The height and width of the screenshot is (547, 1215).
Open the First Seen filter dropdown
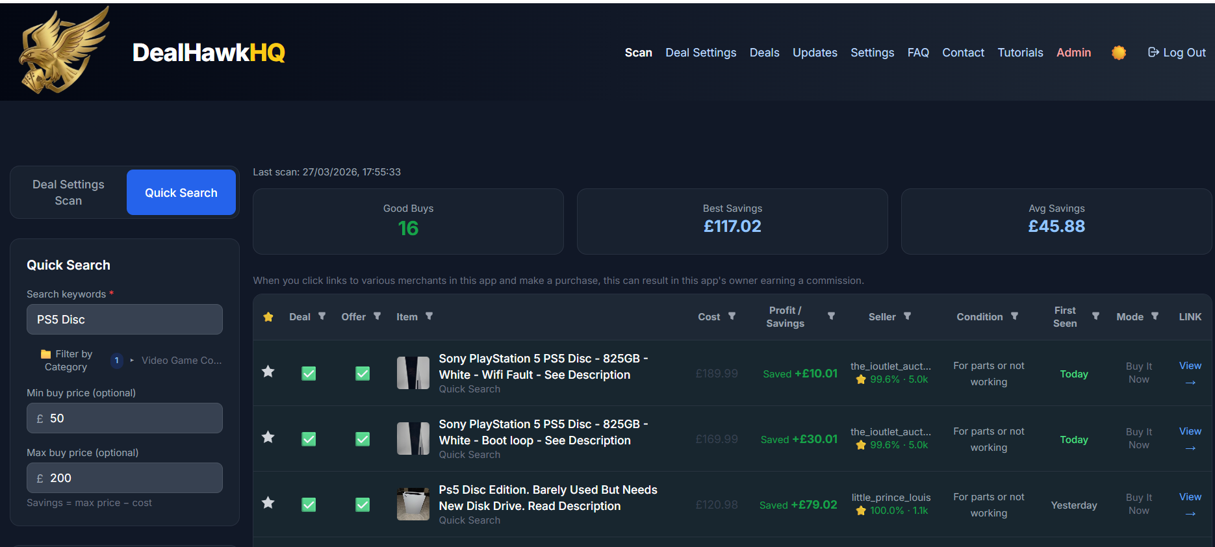[x=1095, y=316]
